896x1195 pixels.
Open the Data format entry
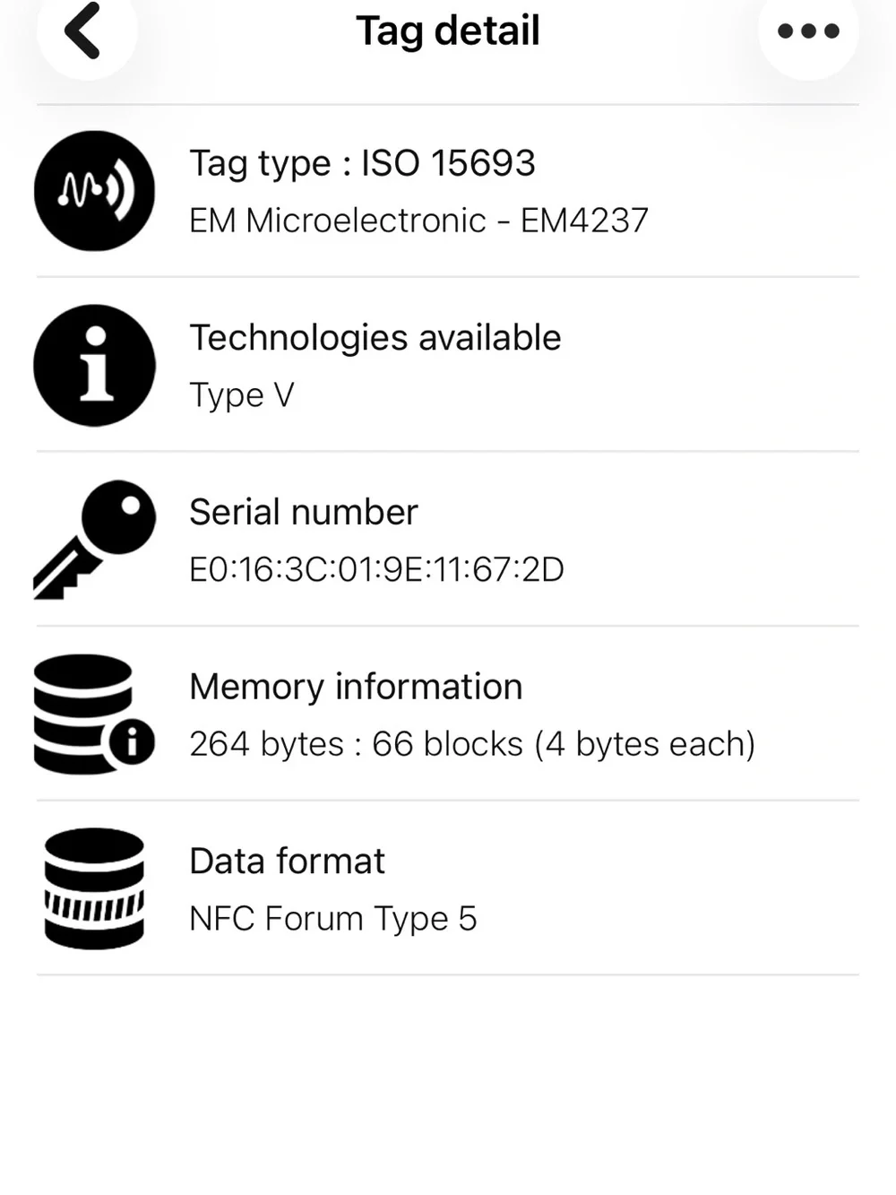point(448,888)
